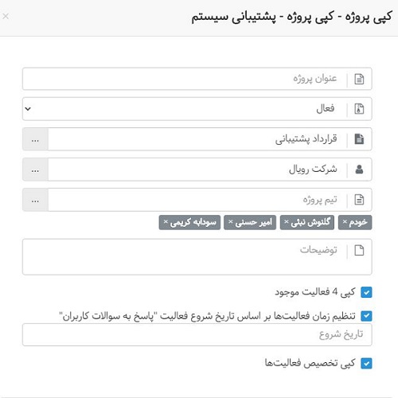
Task: Click the person icon beside شرکت رویال
Action: tap(359, 170)
